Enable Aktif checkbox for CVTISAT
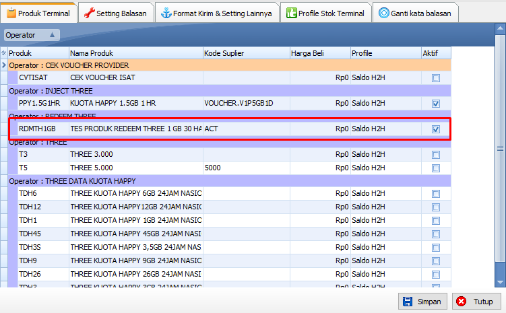The image size is (506, 313). 436,78
